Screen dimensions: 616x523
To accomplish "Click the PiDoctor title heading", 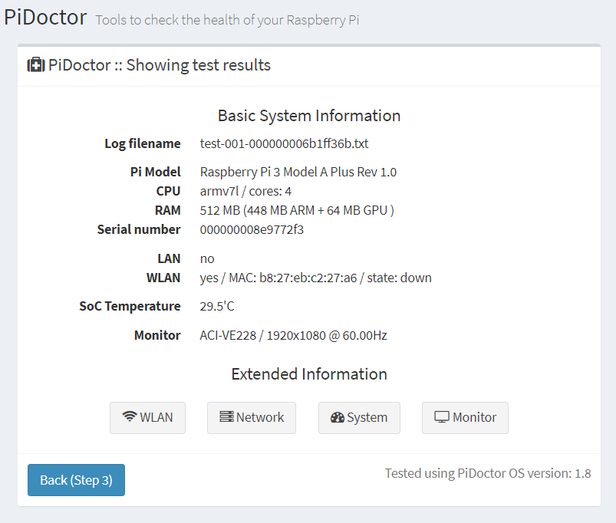I will (45, 17).
